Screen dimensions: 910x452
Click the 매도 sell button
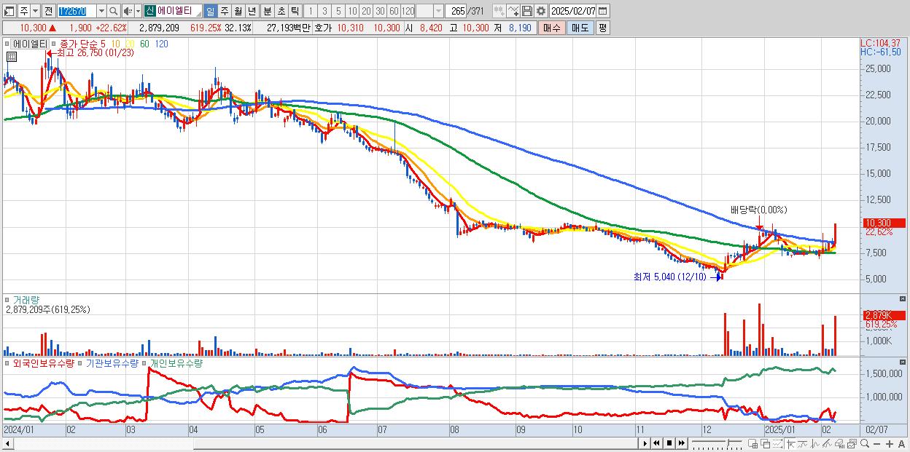click(580, 28)
